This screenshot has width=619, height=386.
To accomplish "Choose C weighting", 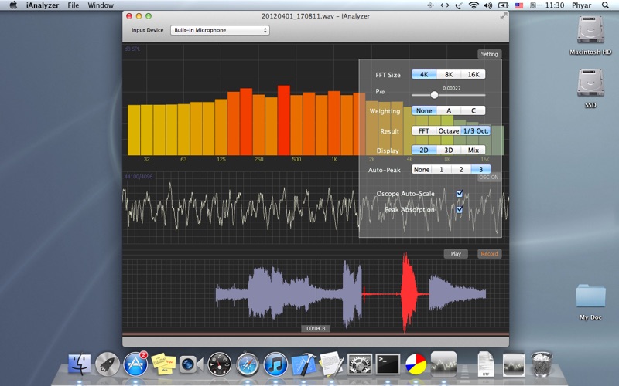I will (x=474, y=110).
